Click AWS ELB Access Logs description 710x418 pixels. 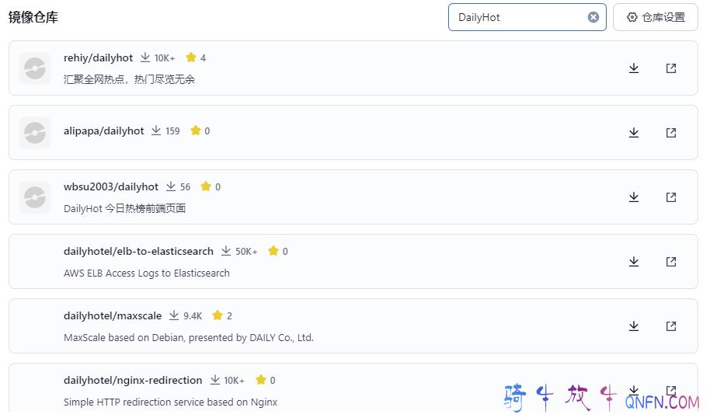pyautogui.click(x=147, y=273)
